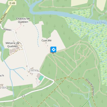The width and height of the screenshot is (107, 107).
Task: Select the Coat Mé building square
Action: tap(46, 43)
